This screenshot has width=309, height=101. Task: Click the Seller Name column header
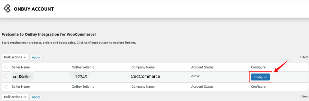[x=21, y=67]
